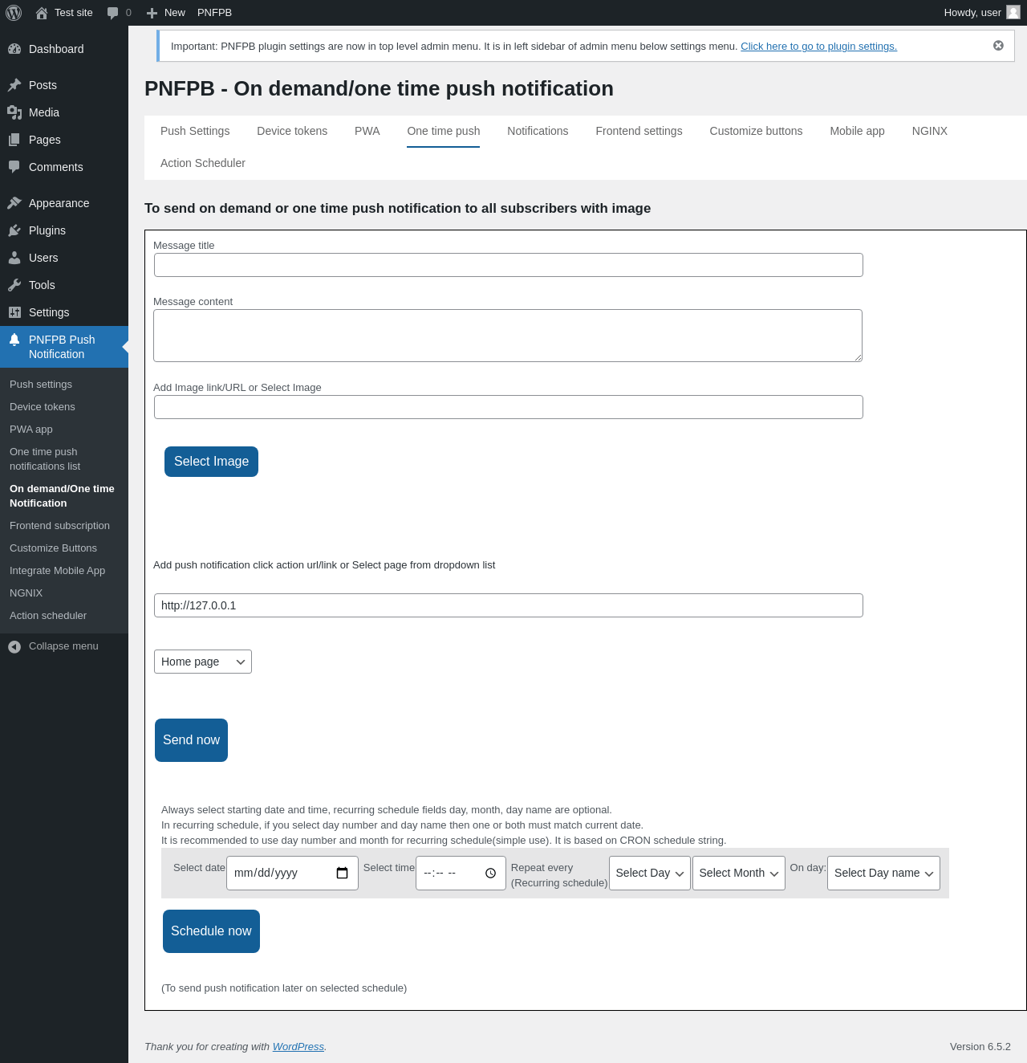Focus the Message content textarea
Screen dimensions: 1027x1063
tap(508, 336)
